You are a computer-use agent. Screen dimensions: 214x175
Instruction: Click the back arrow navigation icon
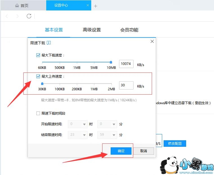click(7, 16)
